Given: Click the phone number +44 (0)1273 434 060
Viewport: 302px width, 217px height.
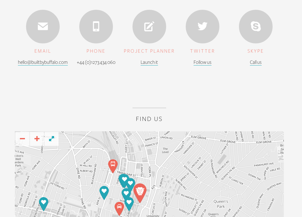Looking at the screenshot, I should (96, 62).
